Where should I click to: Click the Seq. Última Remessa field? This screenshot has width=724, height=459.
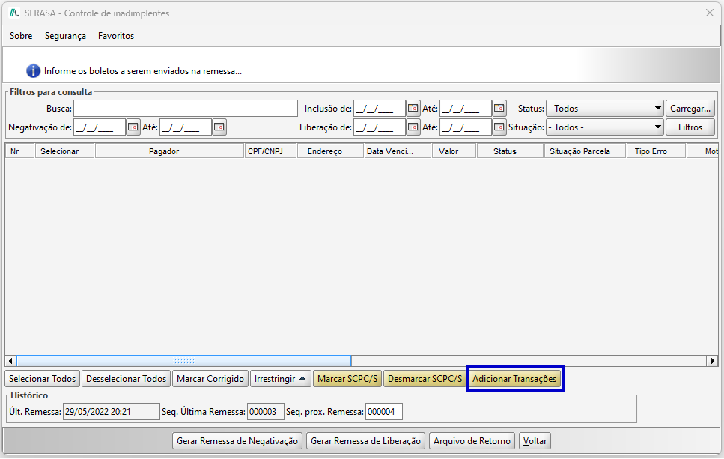point(266,412)
